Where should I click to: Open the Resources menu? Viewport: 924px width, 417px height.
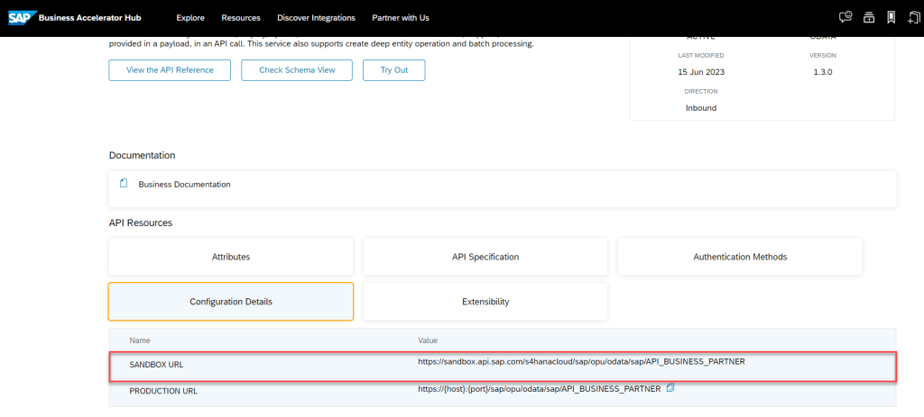241,18
